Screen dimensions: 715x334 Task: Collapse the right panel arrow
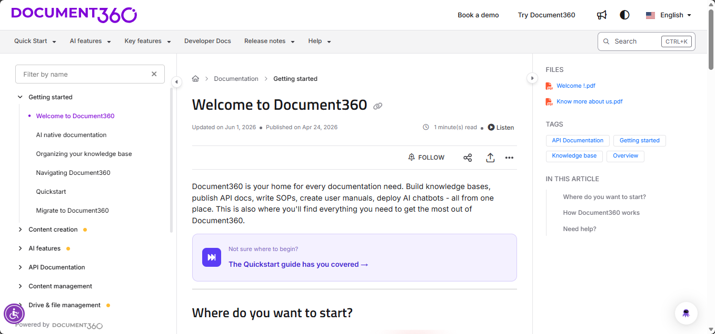tap(532, 78)
